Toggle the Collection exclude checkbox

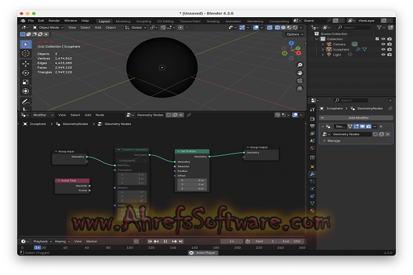click(x=376, y=39)
